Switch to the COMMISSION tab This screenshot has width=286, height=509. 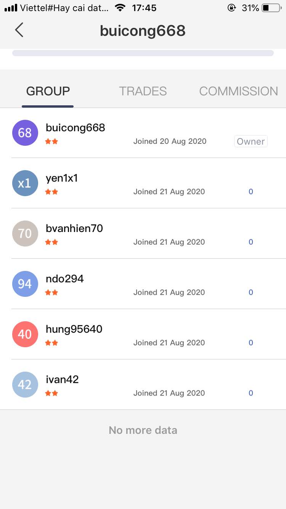tap(239, 91)
